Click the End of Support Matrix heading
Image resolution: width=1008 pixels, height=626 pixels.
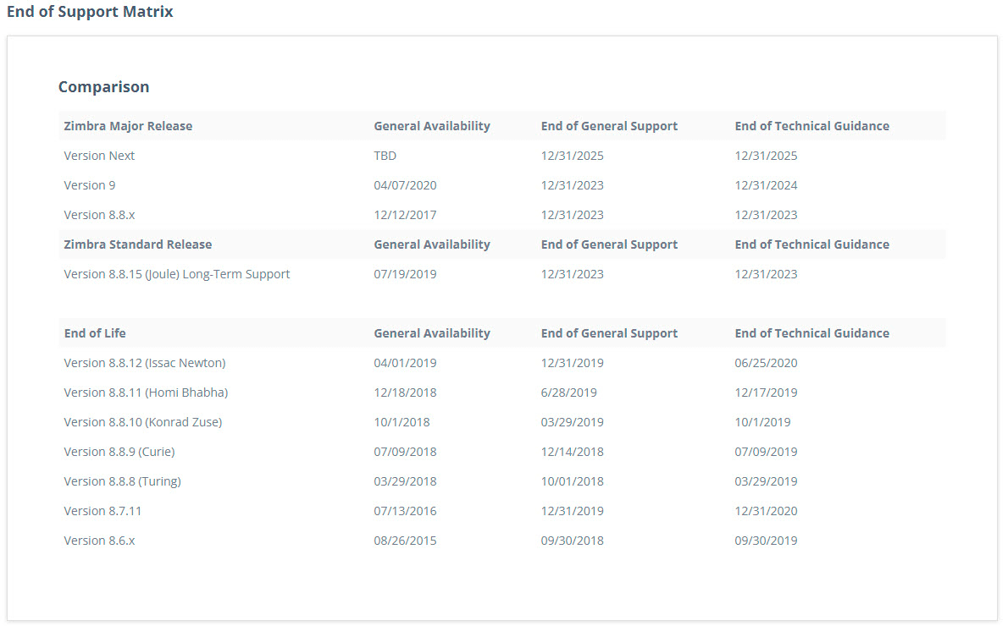(x=90, y=12)
